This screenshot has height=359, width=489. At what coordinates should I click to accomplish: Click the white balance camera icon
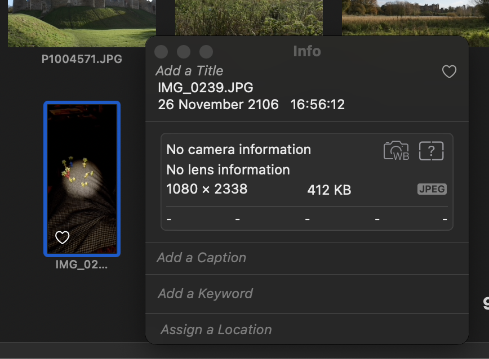[x=396, y=151]
